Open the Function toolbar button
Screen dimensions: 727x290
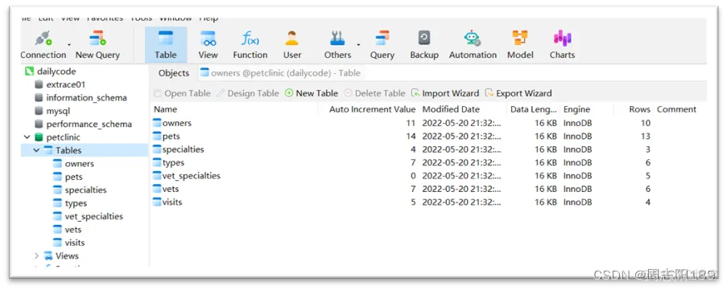(250, 45)
